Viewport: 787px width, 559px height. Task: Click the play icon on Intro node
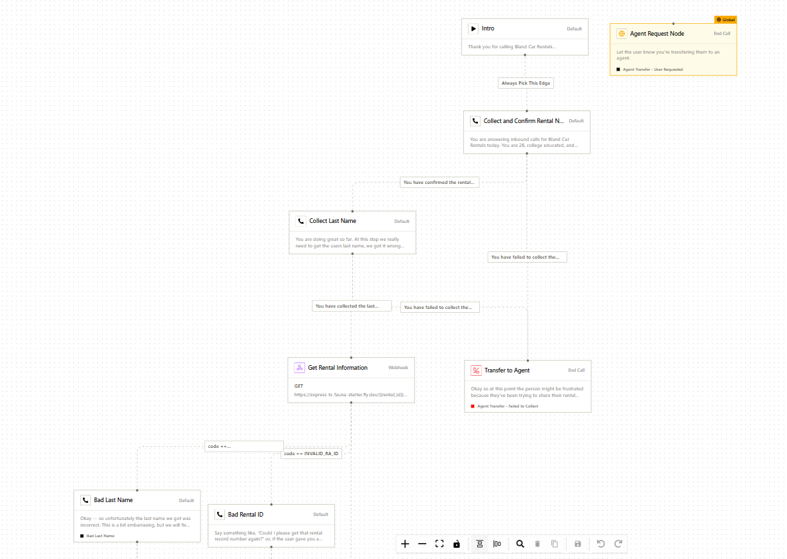pyautogui.click(x=473, y=28)
